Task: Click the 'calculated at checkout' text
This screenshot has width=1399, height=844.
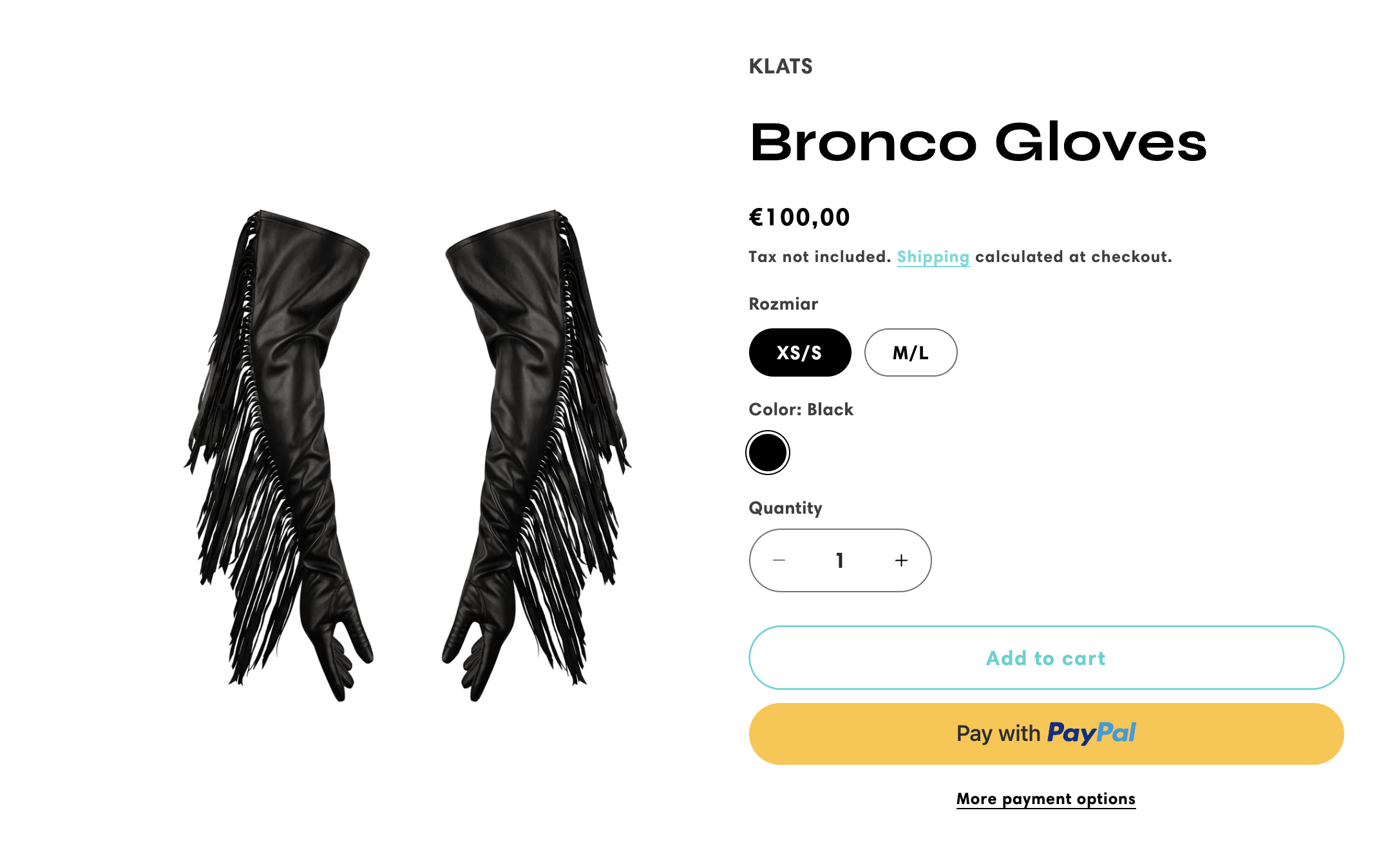Action: coord(1073,257)
